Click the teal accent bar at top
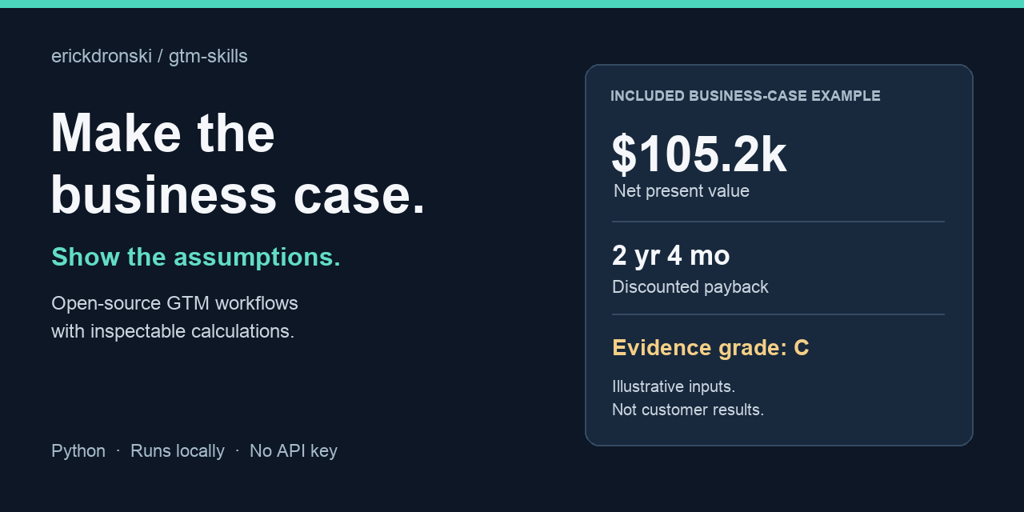This screenshot has width=1024, height=512. point(512,4)
